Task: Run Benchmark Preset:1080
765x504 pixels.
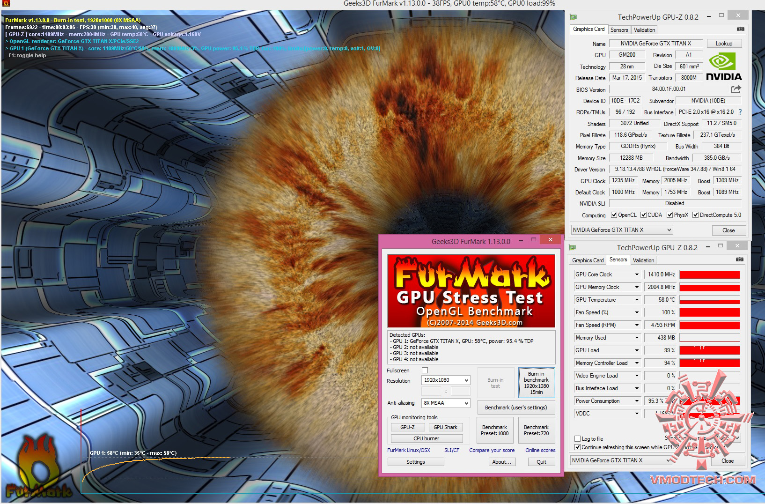Action: (494, 430)
